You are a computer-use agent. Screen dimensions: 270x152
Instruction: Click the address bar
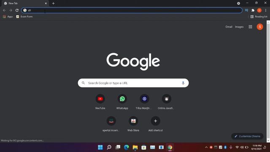(132, 10)
